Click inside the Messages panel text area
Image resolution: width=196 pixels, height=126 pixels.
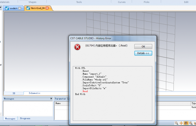(x=28, y=108)
